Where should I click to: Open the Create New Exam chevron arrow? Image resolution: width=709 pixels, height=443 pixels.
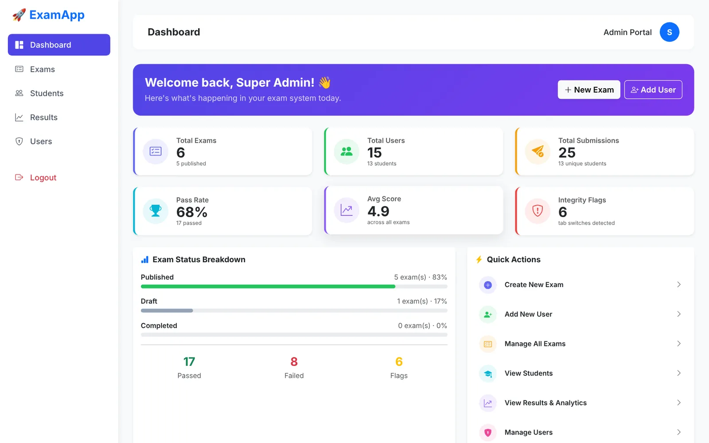(678, 284)
